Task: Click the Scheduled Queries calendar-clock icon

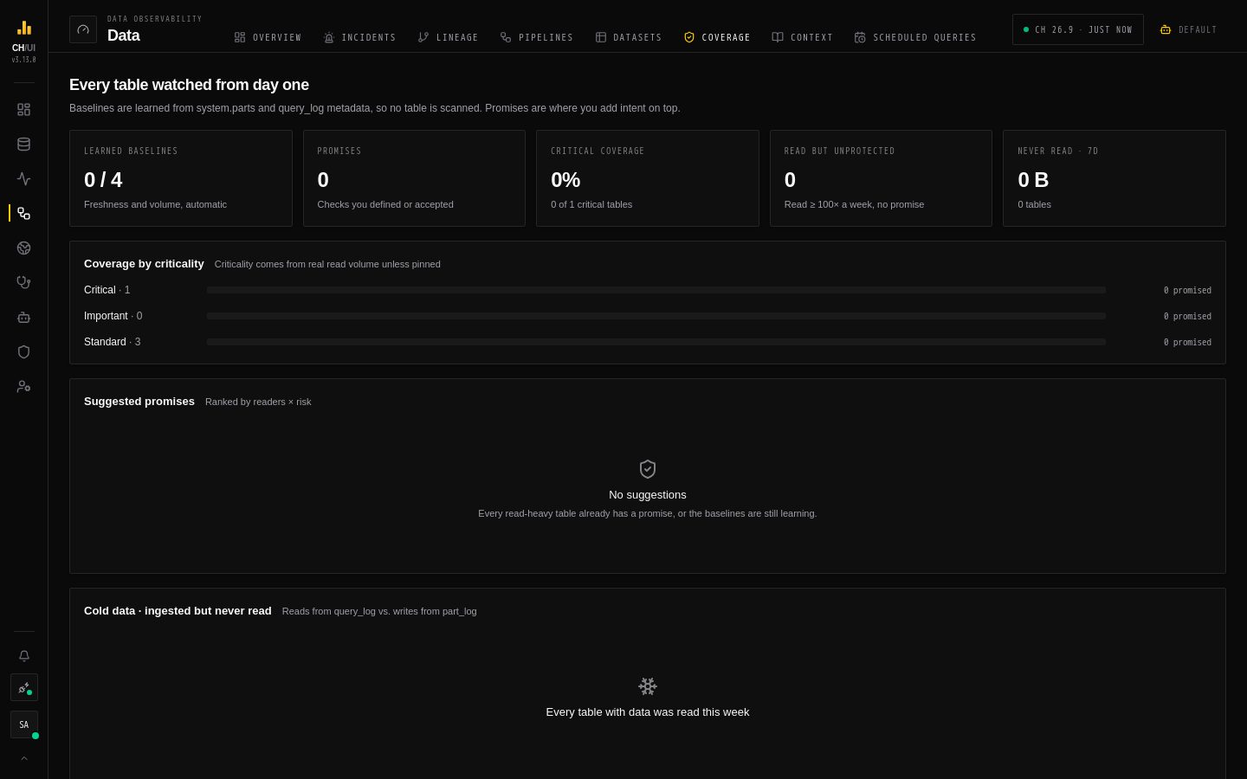Action: 860,37
